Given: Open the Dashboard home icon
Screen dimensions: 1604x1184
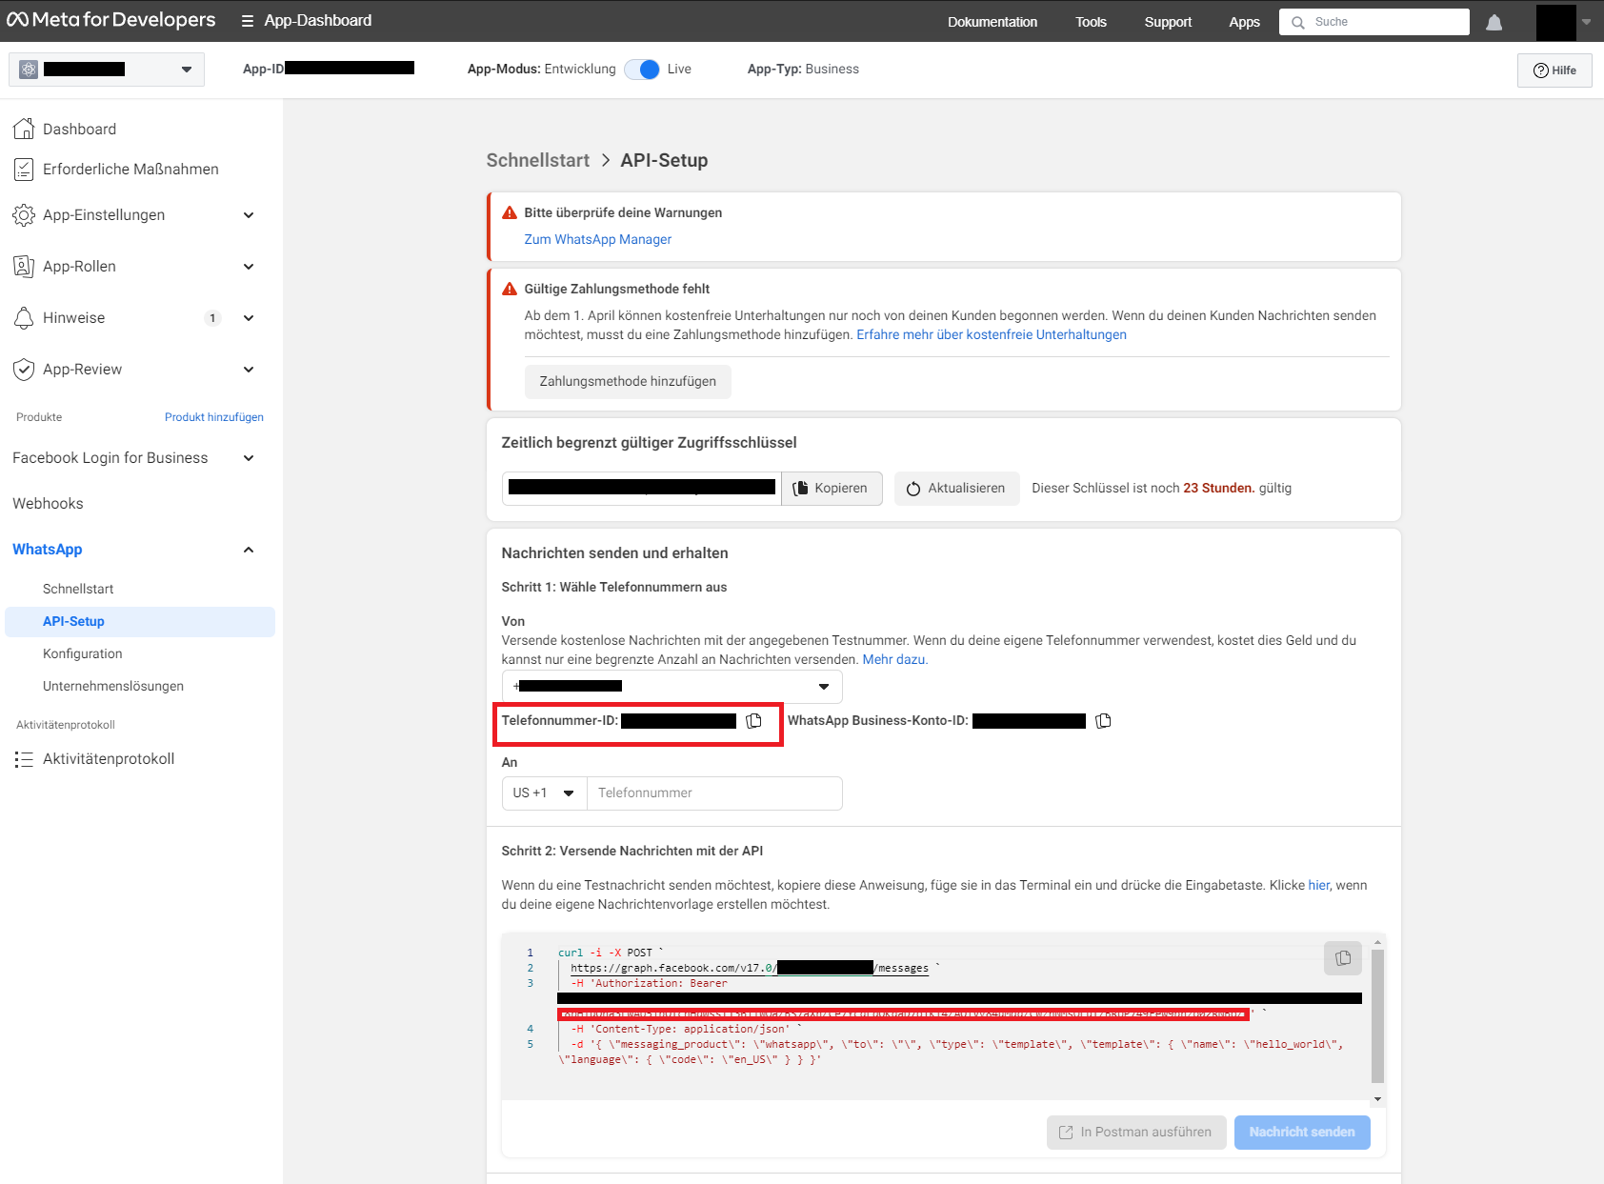Looking at the screenshot, I should (24, 129).
